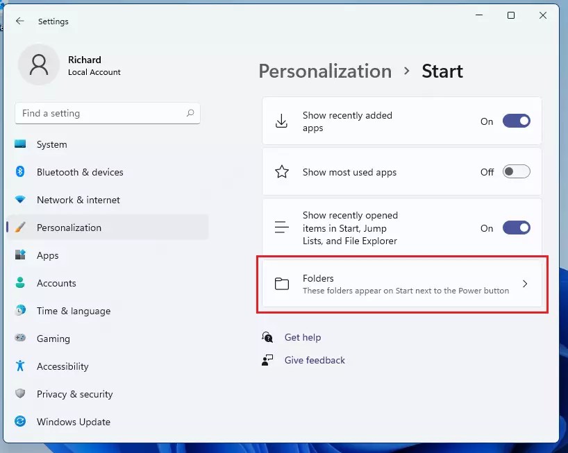The height and width of the screenshot is (453, 568).
Task: Expand Folders using its chevron arrow
Action: tap(525, 284)
